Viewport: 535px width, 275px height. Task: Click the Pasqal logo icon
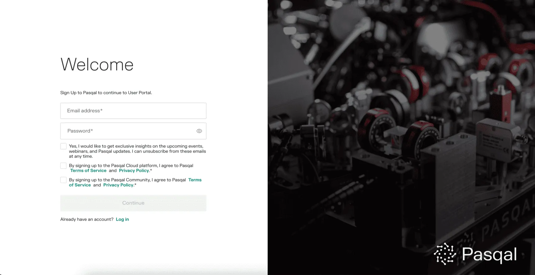[x=445, y=254]
